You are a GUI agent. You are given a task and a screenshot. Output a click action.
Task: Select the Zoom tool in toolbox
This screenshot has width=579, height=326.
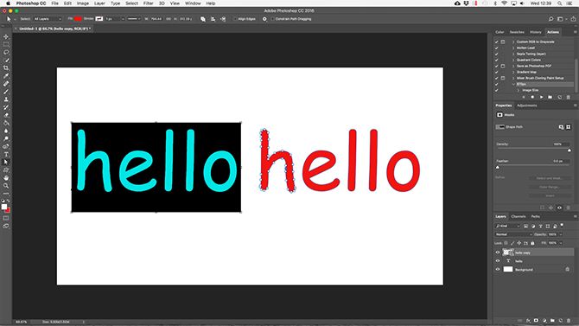[x=6, y=186]
